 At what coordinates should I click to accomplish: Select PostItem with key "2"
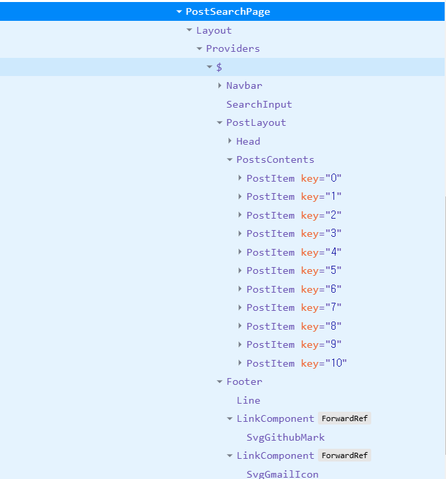pyautogui.click(x=294, y=215)
